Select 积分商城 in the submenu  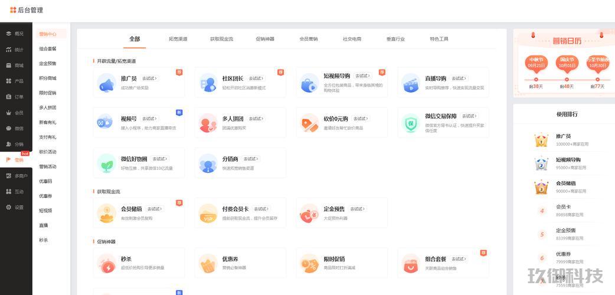48,78
